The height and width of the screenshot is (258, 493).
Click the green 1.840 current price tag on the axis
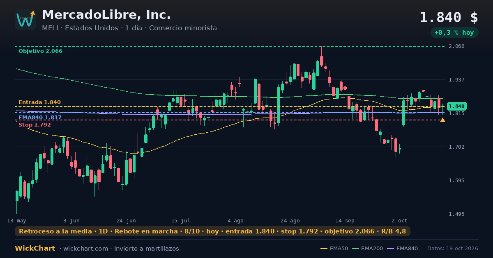tap(456, 106)
